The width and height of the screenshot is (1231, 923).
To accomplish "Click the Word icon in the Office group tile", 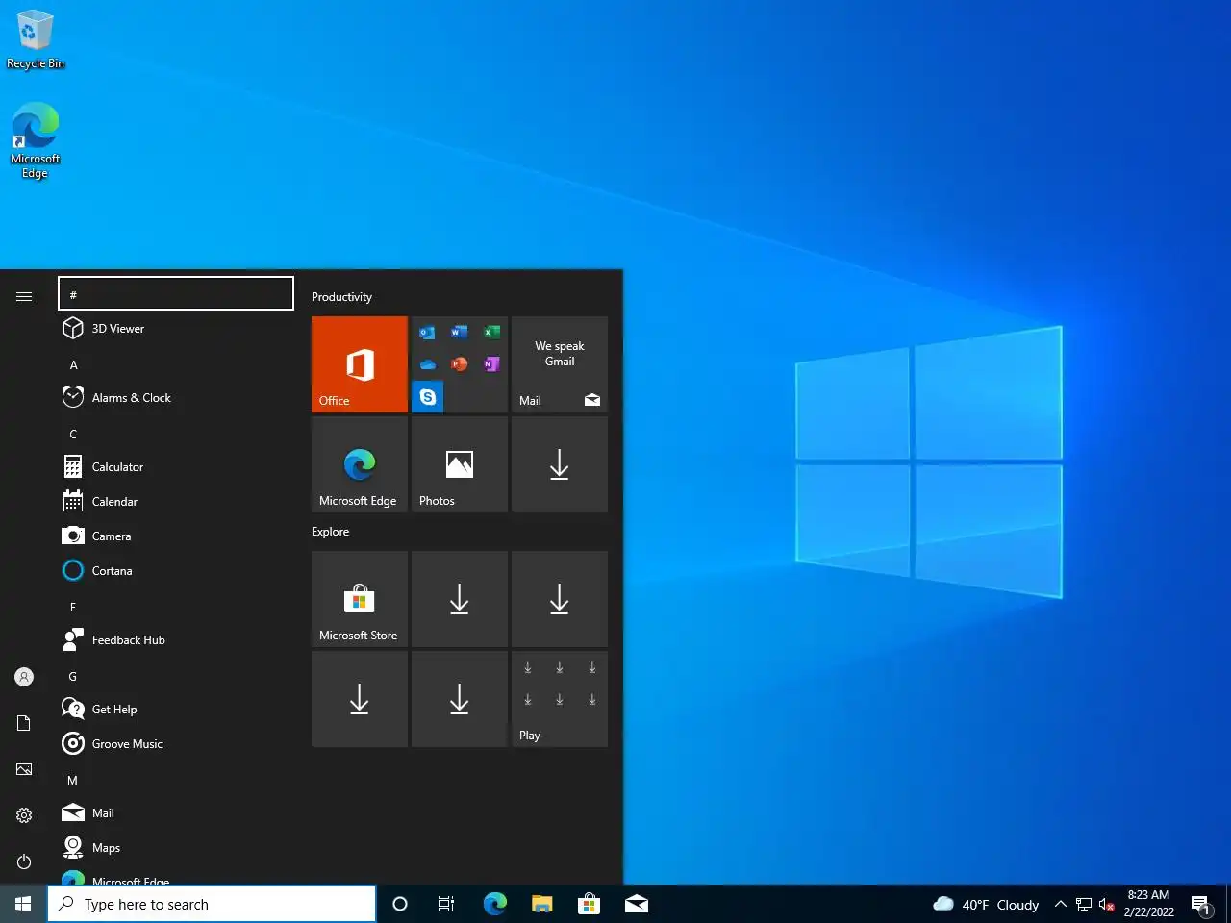I will pyautogui.click(x=460, y=333).
